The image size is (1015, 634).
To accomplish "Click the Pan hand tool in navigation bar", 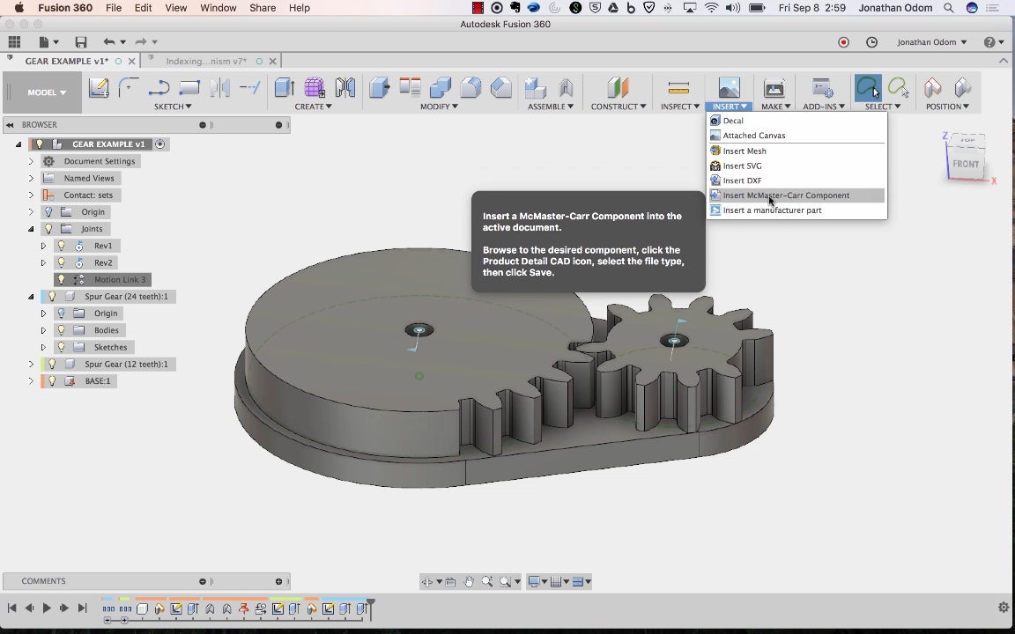I will 469,581.
